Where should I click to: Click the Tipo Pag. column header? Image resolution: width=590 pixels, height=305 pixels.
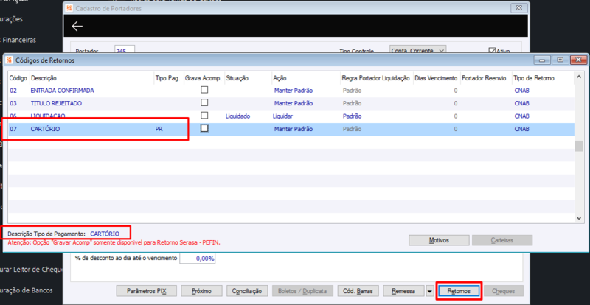click(168, 78)
